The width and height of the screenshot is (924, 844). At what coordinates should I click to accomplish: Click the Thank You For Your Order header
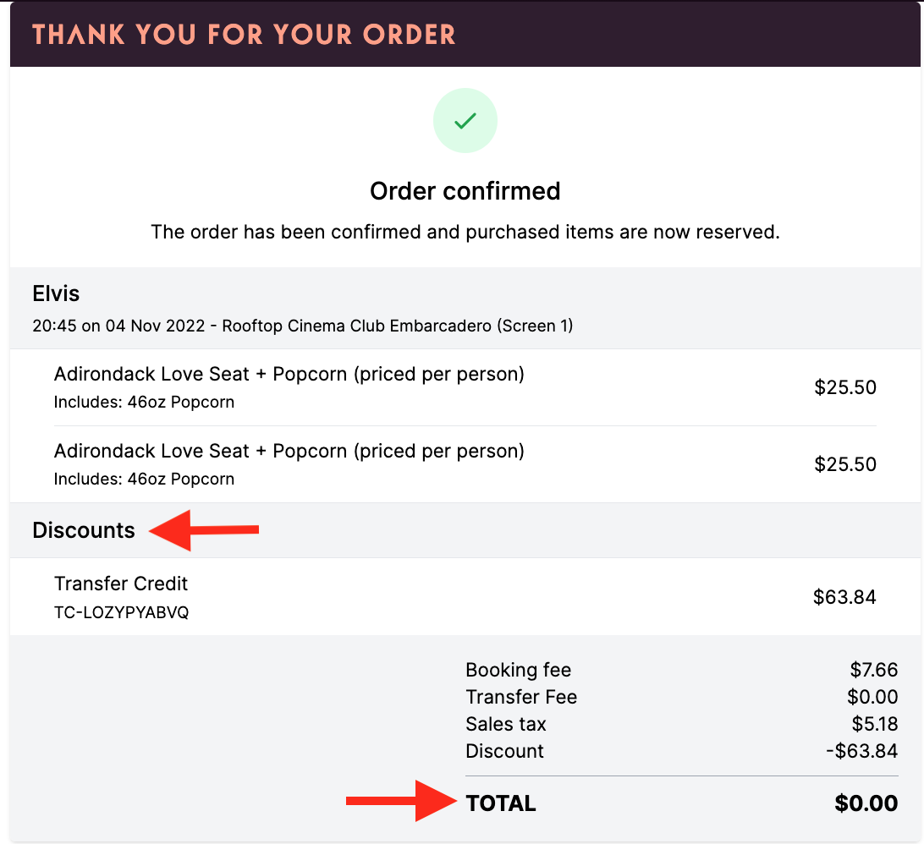tap(244, 35)
